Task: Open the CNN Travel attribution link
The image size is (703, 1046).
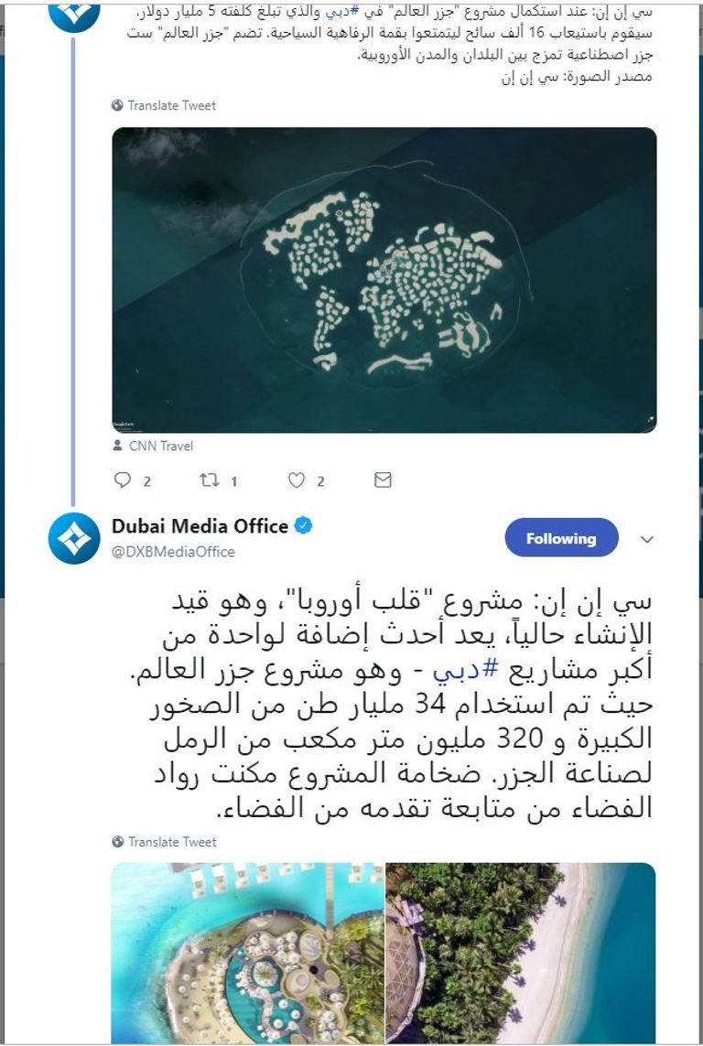Action: [159, 447]
